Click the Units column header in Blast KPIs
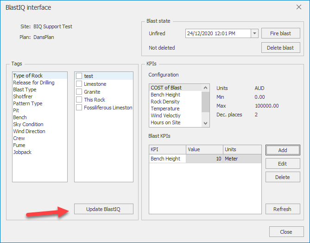Screen dimensions: 310x243 (x=242, y=149)
